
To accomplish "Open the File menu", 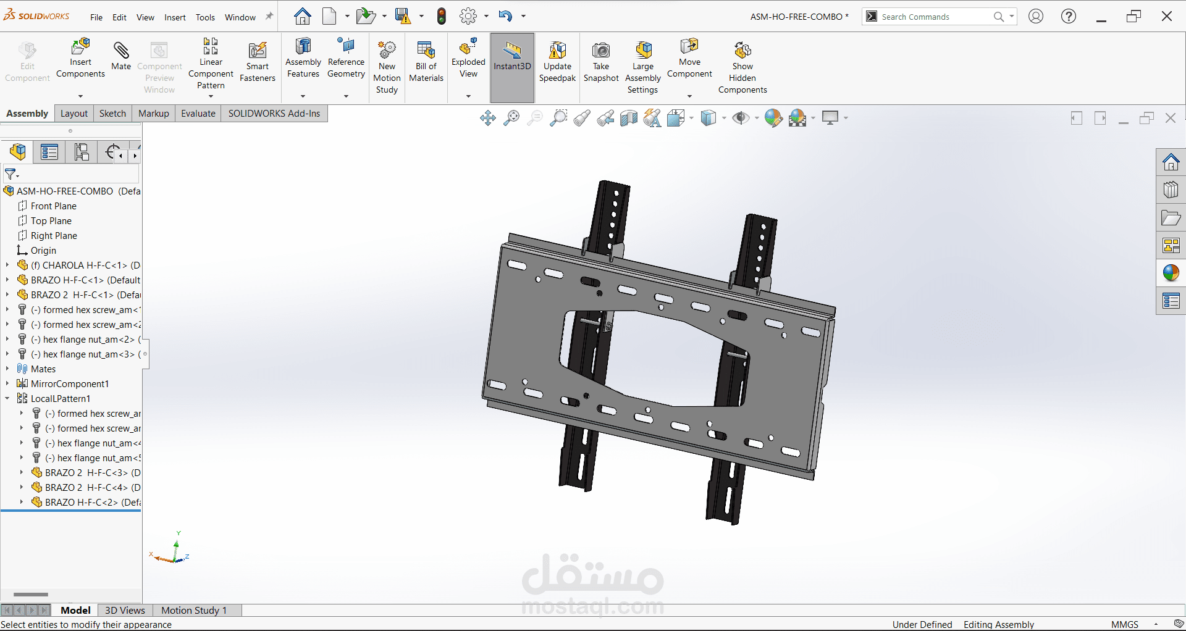I will 96,17.
